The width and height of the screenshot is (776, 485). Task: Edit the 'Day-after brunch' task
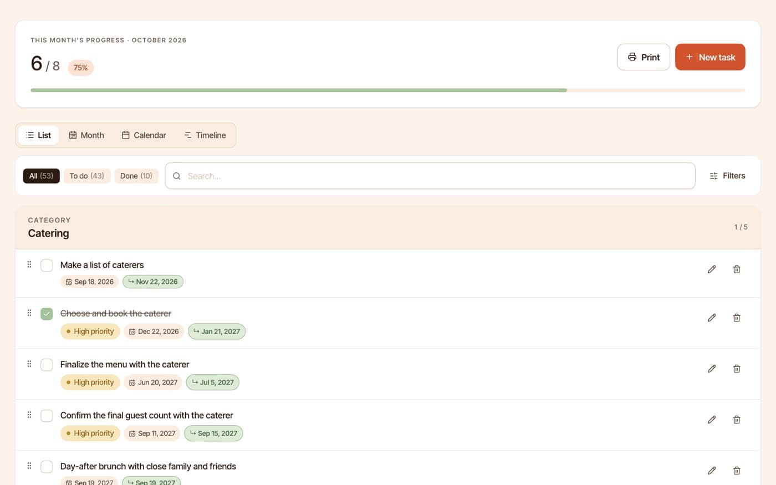click(x=712, y=471)
